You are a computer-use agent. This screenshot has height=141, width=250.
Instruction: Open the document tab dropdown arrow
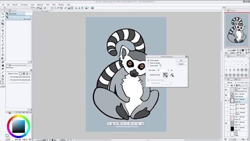point(52,11)
